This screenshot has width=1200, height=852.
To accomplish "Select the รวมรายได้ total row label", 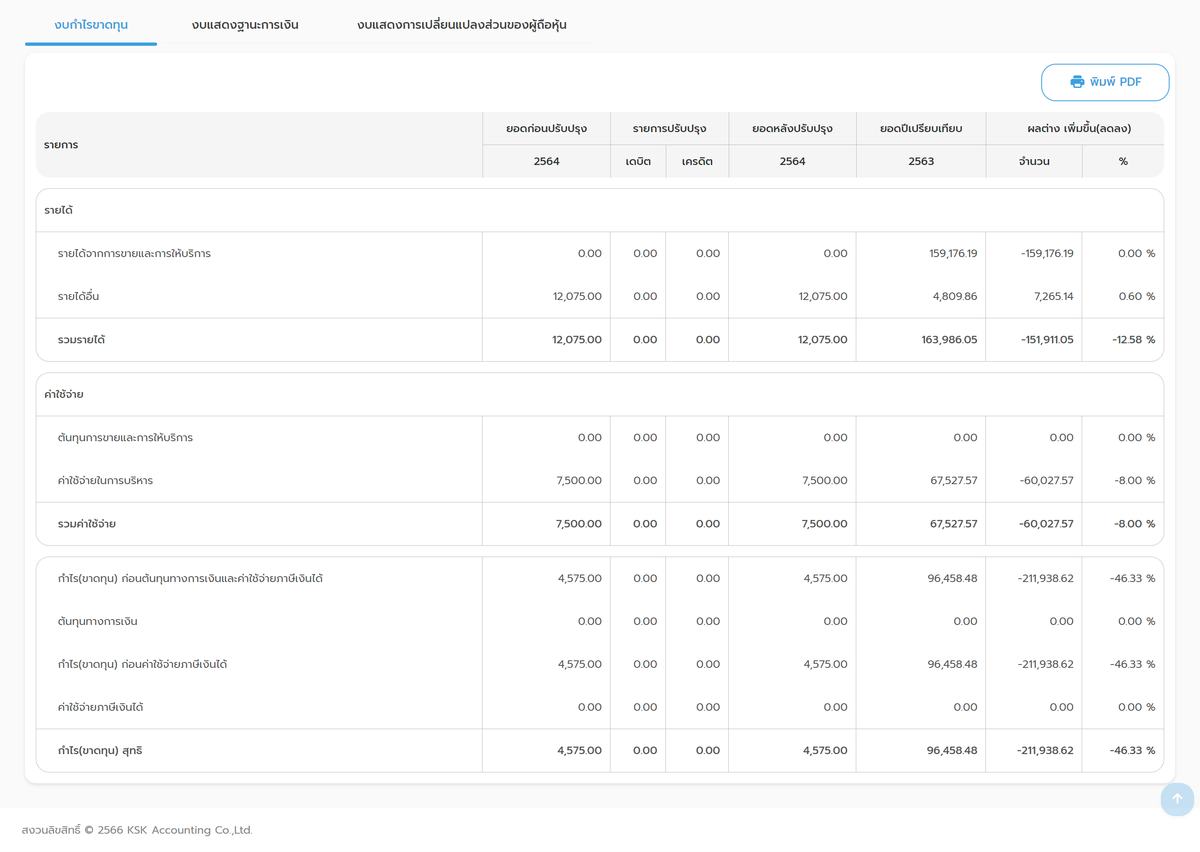I will (81, 340).
